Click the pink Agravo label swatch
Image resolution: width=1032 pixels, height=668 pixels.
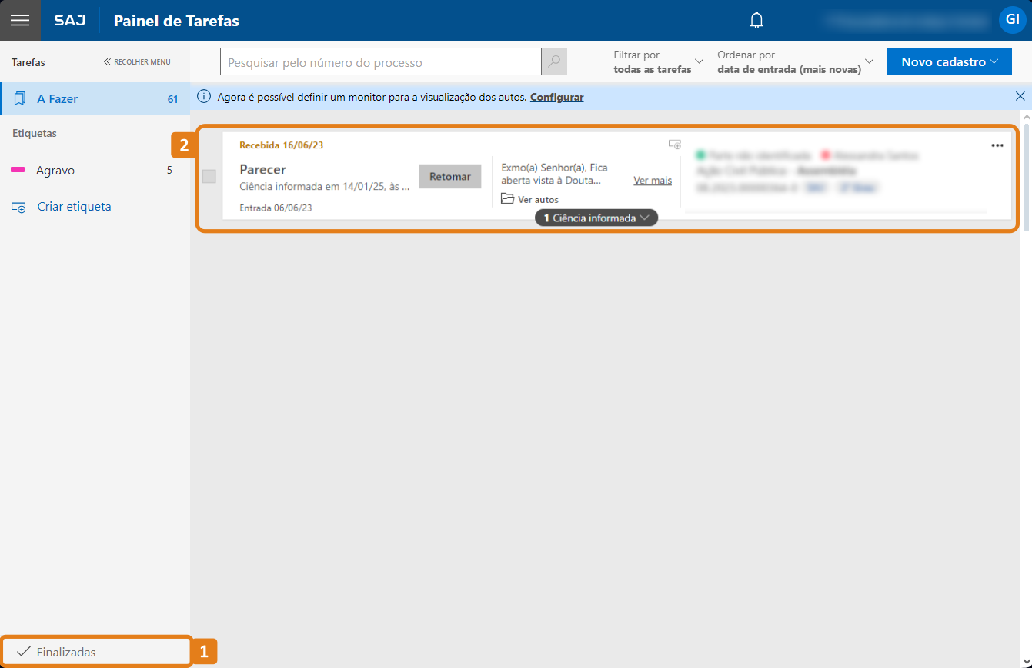coord(18,171)
